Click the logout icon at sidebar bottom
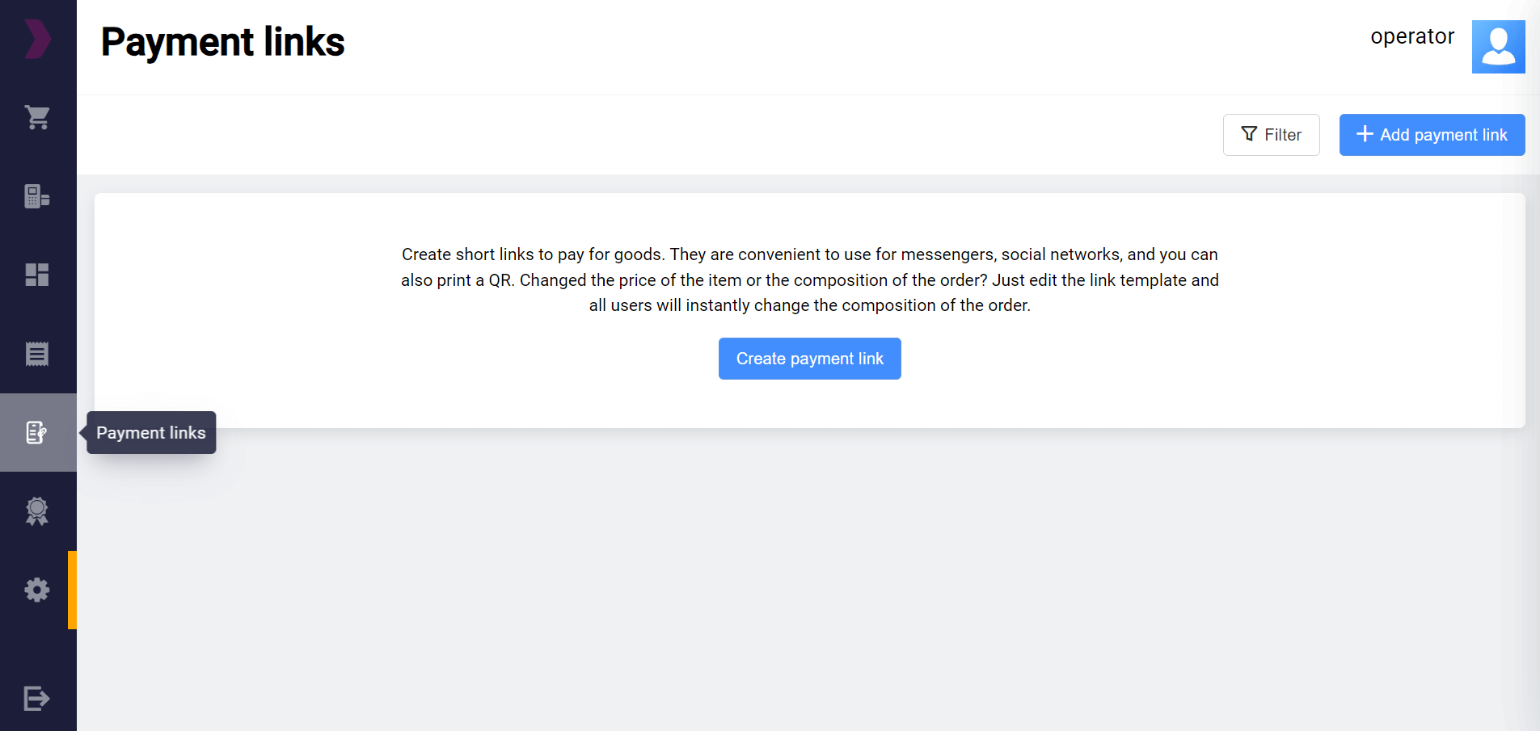The image size is (1540, 731). (x=37, y=698)
